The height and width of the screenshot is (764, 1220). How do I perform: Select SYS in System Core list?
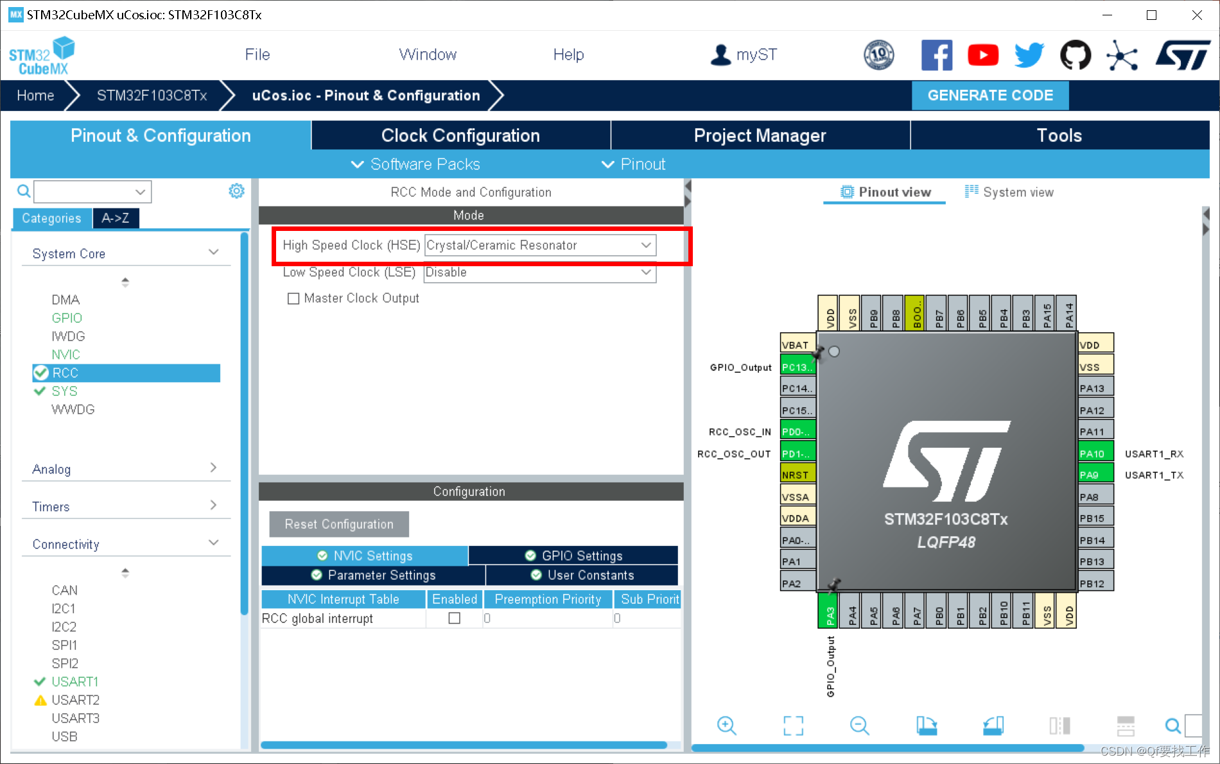[x=64, y=391]
